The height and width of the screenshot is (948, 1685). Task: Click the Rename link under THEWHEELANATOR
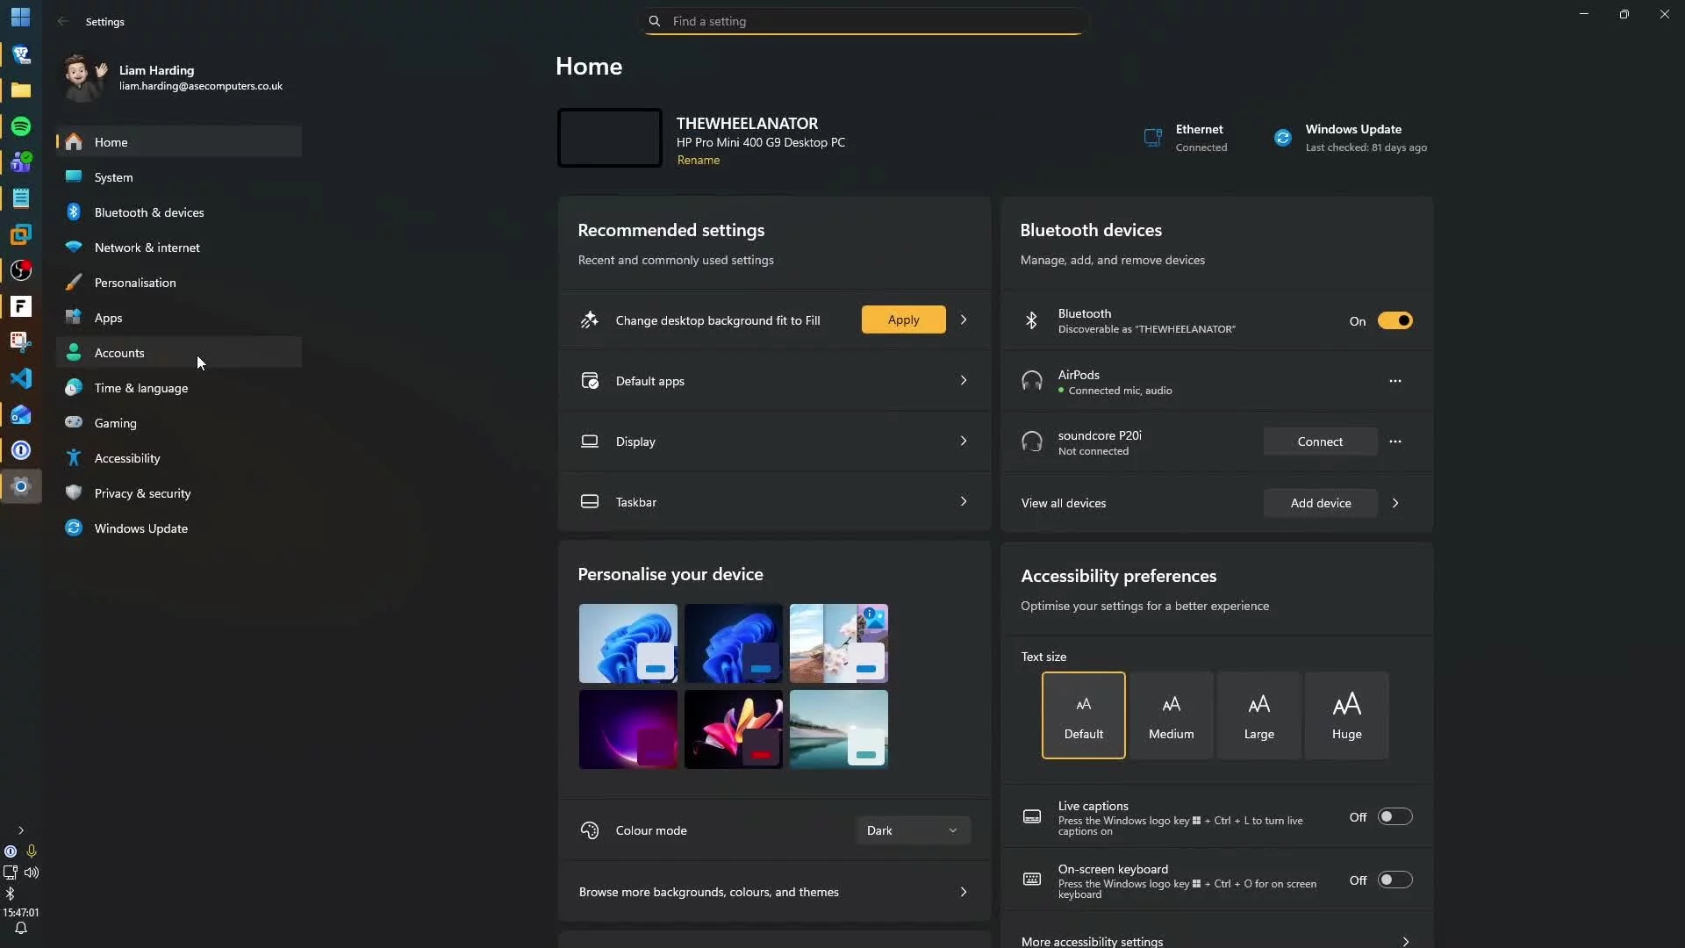698,160
